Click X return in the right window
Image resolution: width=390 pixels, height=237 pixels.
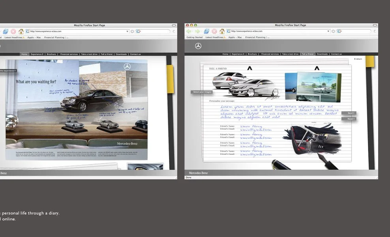point(358,59)
